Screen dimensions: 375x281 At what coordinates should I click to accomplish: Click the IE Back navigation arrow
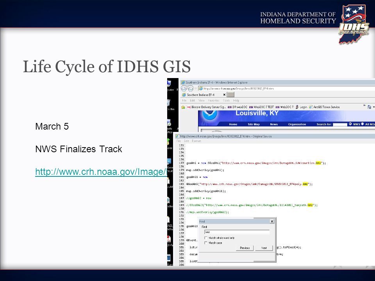pos(184,89)
